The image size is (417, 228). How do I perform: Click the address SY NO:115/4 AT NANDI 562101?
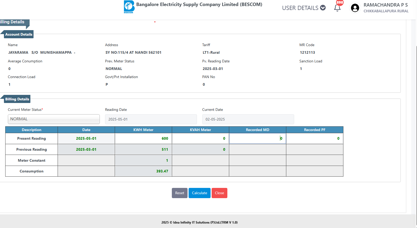pyautogui.click(x=134, y=52)
